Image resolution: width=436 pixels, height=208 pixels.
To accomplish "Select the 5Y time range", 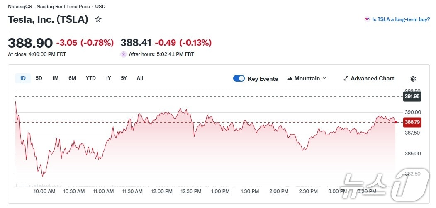I will 124,78.
